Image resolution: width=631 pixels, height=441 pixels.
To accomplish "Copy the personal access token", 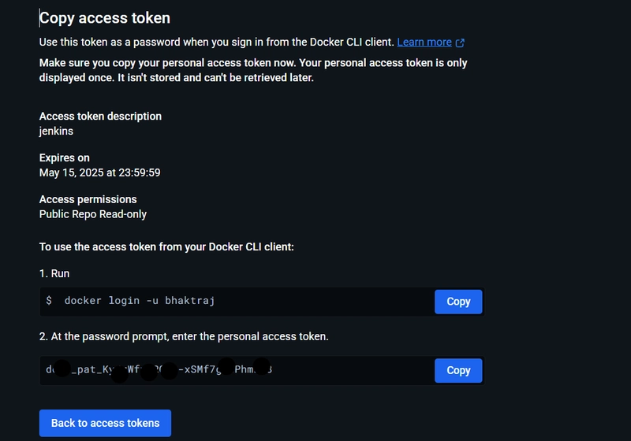I will click(x=458, y=370).
